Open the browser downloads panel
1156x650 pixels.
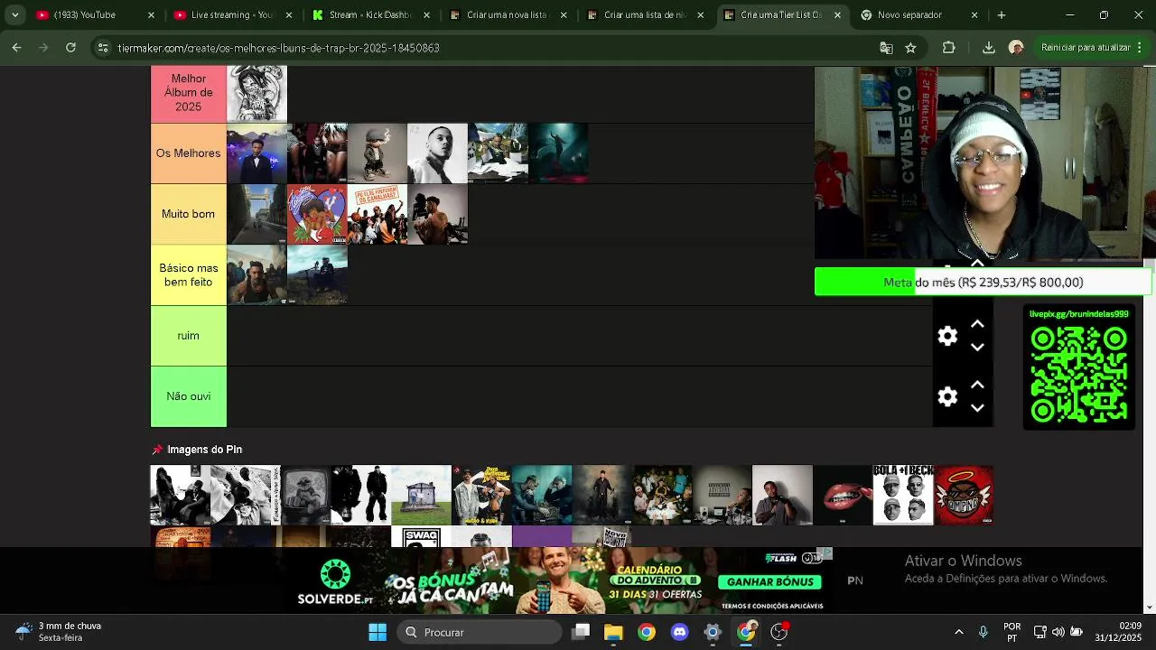pos(988,48)
